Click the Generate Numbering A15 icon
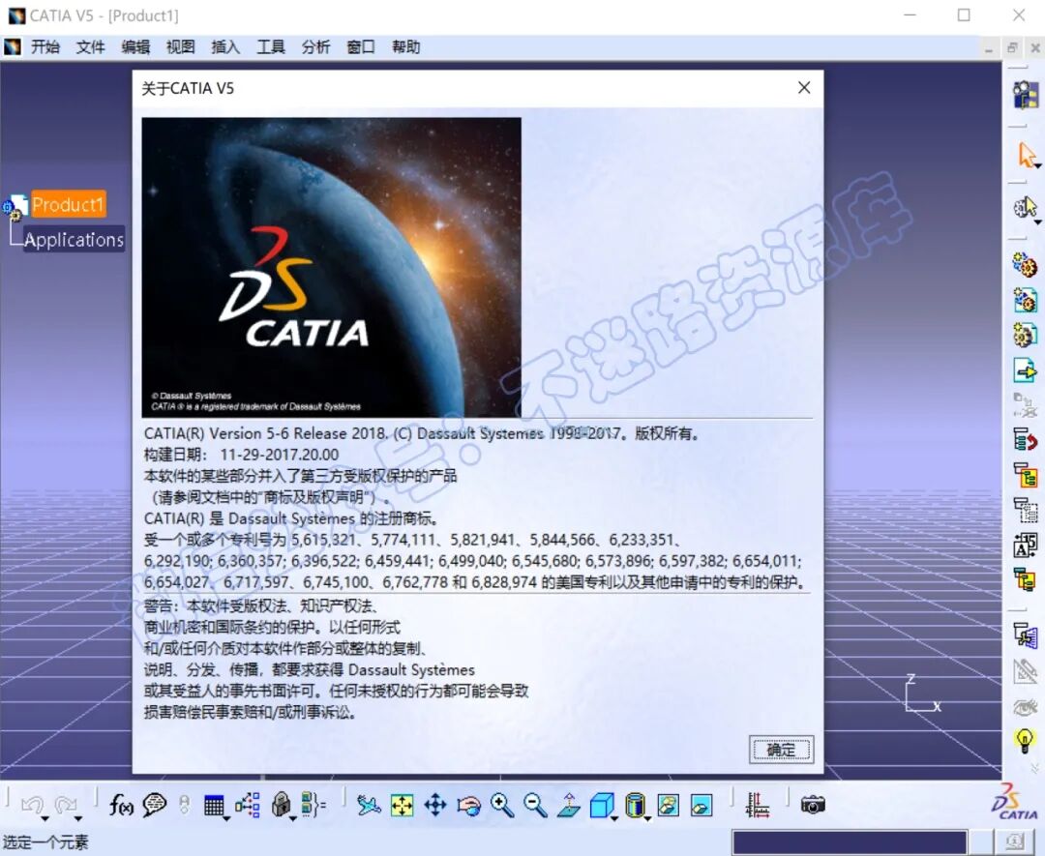Image resolution: width=1045 pixels, height=856 pixels. pyautogui.click(x=1025, y=546)
